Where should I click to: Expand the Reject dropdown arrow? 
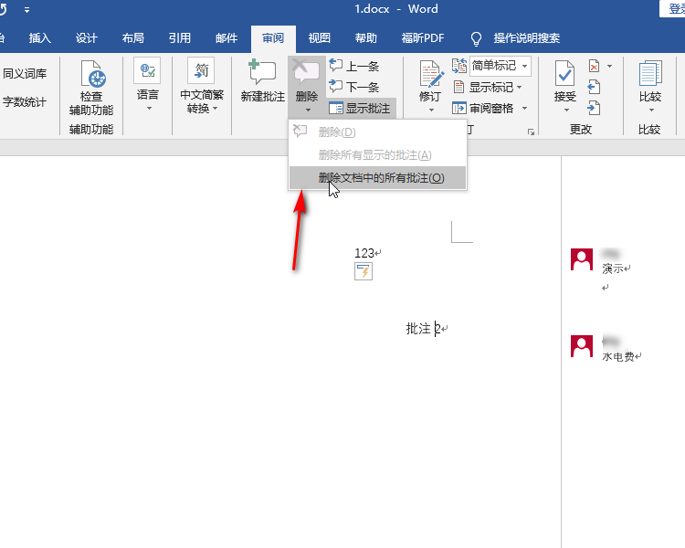coord(609,67)
